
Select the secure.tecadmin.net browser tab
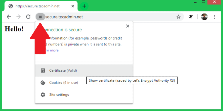pyautogui.click(x=42, y=6)
